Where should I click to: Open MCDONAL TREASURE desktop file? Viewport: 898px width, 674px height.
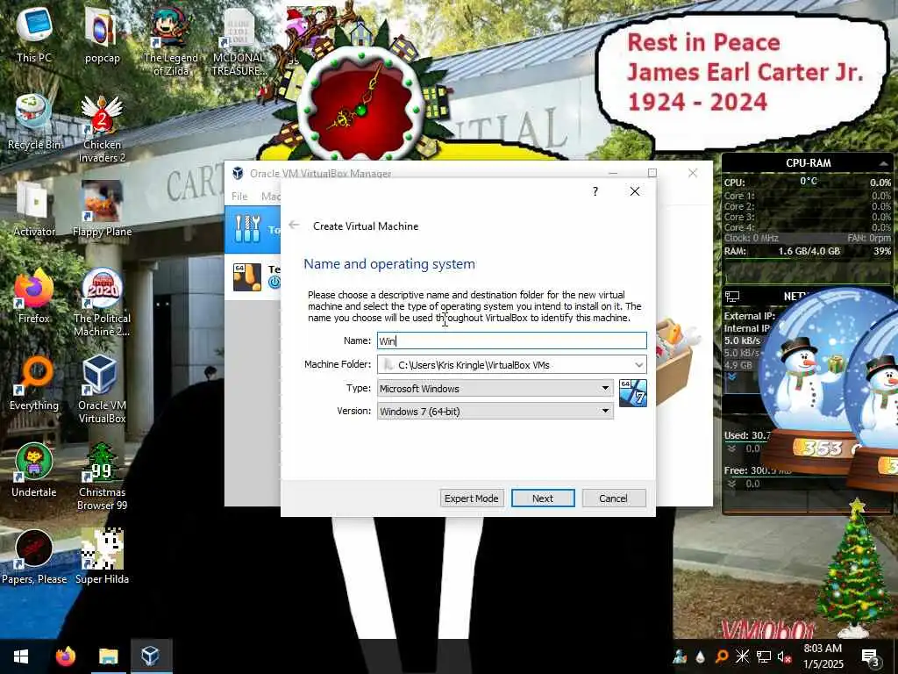239,41
